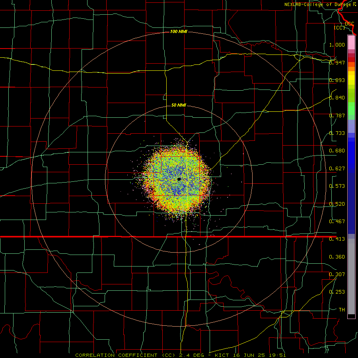Click the 0.733 scale value
The width and height of the screenshot is (358, 358).
337,133
